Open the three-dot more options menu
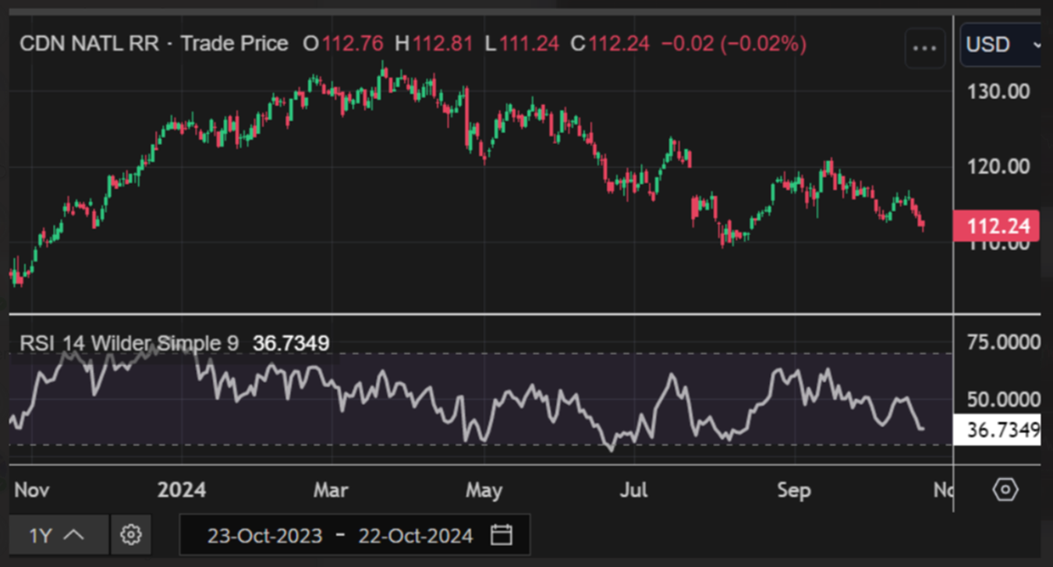Image resolution: width=1053 pixels, height=567 pixels. pos(924,48)
